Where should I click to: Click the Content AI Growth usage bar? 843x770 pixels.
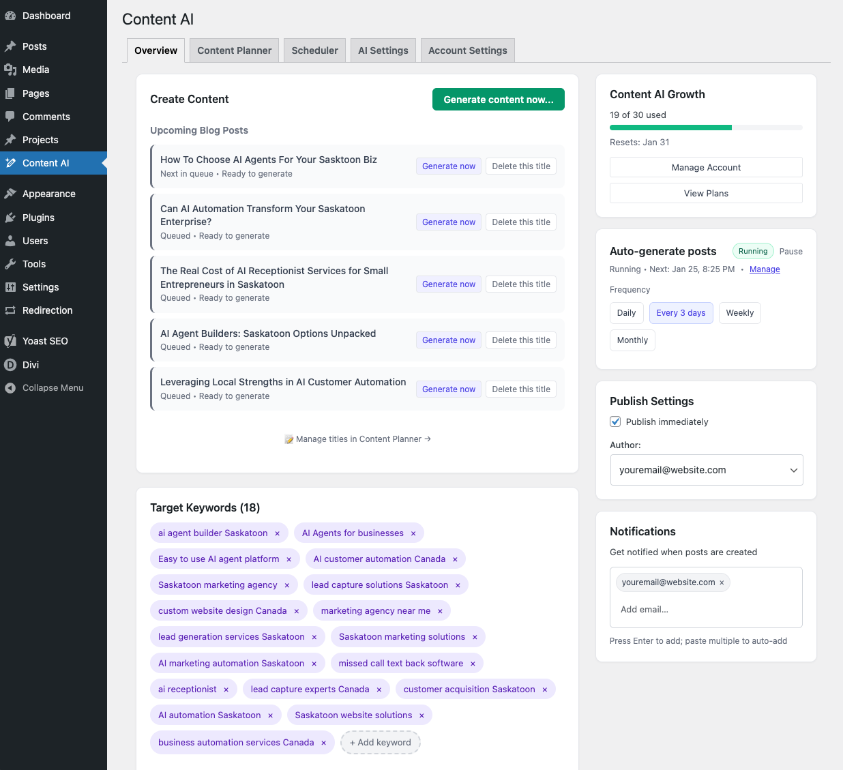point(706,128)
